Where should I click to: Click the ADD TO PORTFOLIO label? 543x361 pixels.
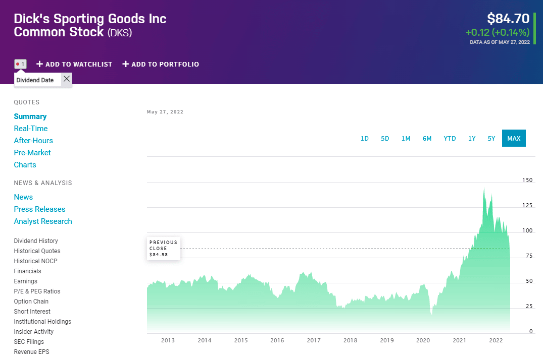165,65
